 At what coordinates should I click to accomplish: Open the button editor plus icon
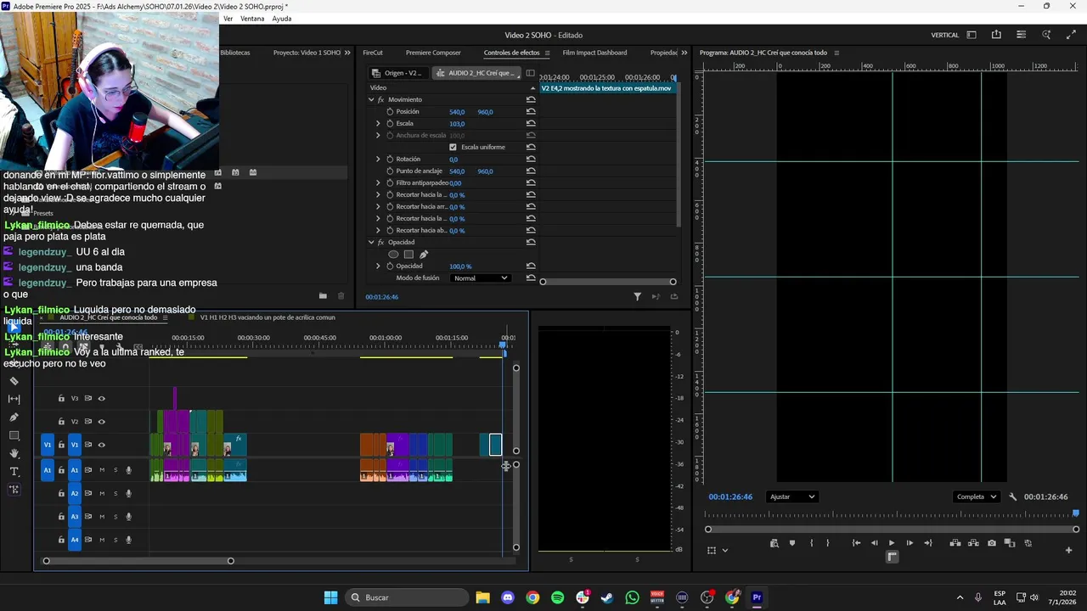1068,550
